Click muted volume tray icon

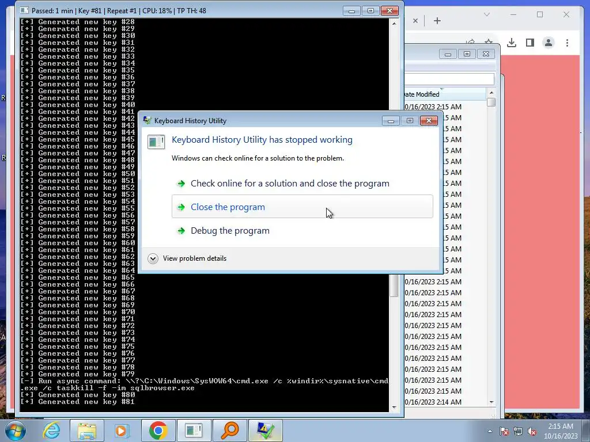point(532,431)
